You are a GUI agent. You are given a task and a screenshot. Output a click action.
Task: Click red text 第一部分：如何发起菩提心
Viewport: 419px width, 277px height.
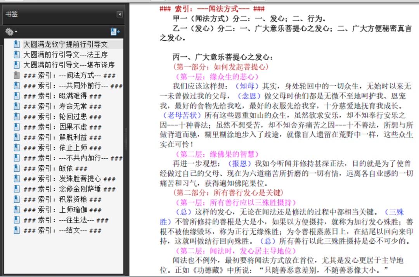pos(221,67)
